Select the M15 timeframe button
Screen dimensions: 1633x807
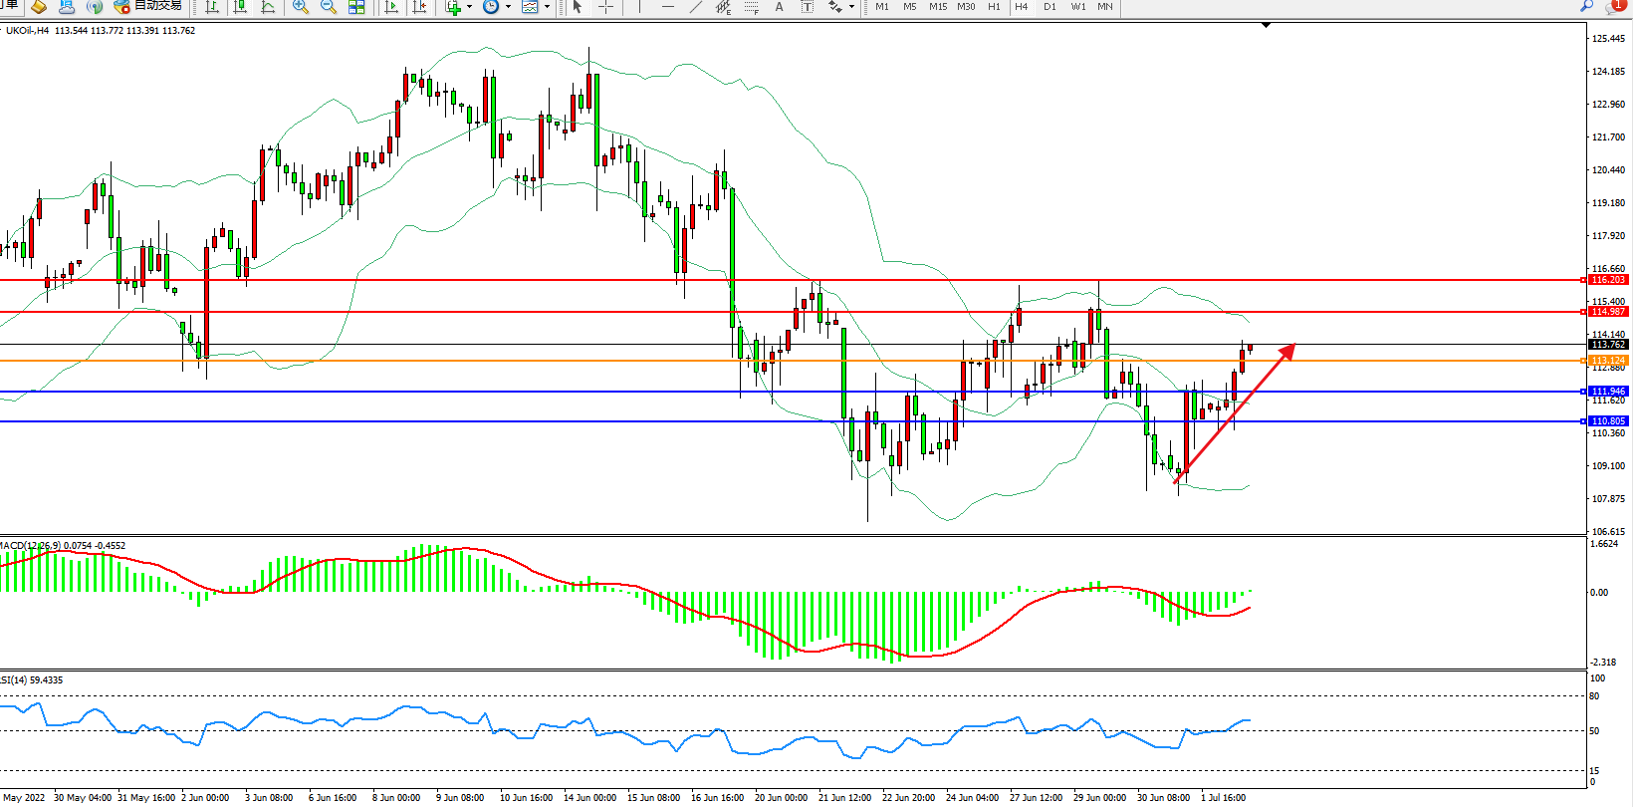coord(938,7)
